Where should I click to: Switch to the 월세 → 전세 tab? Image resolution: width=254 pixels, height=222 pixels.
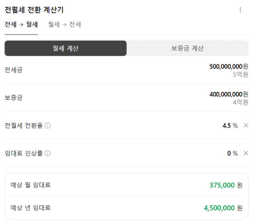point(65,24)
